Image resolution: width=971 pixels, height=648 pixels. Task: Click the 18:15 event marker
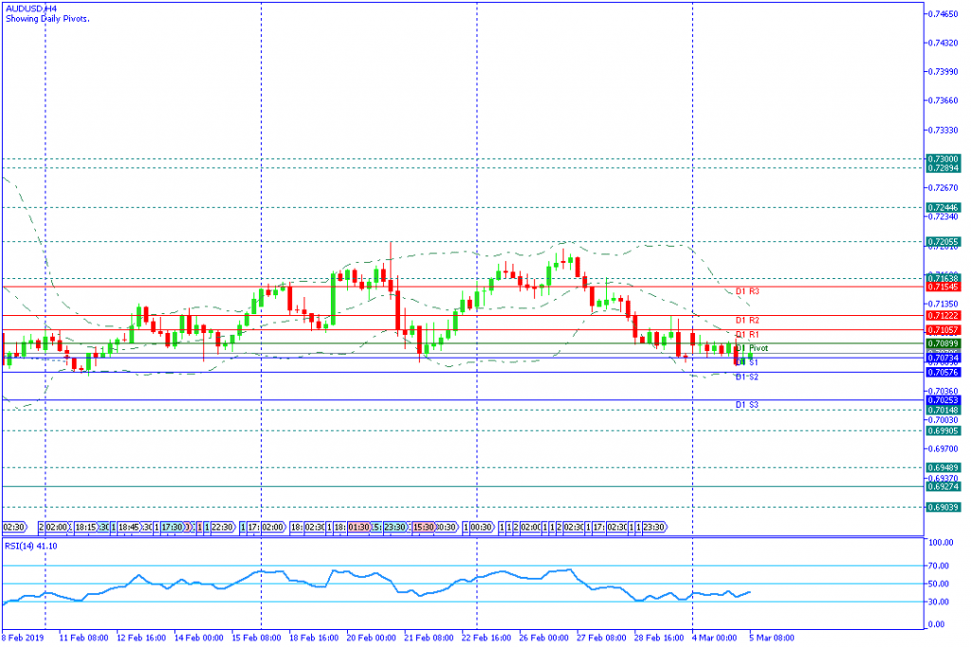[86, 527]
